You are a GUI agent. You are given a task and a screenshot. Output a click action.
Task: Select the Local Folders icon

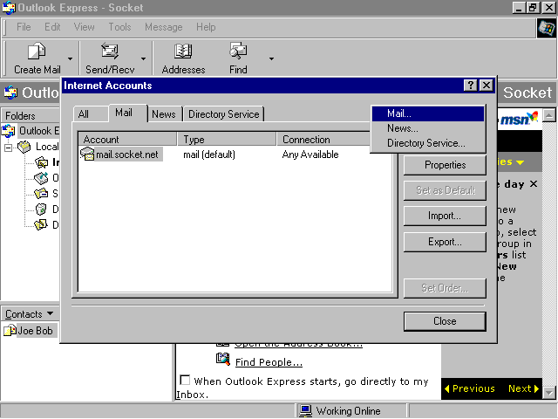24,147
